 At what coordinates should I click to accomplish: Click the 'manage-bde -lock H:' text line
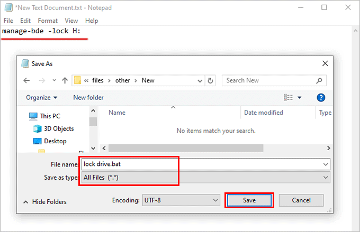41,31
